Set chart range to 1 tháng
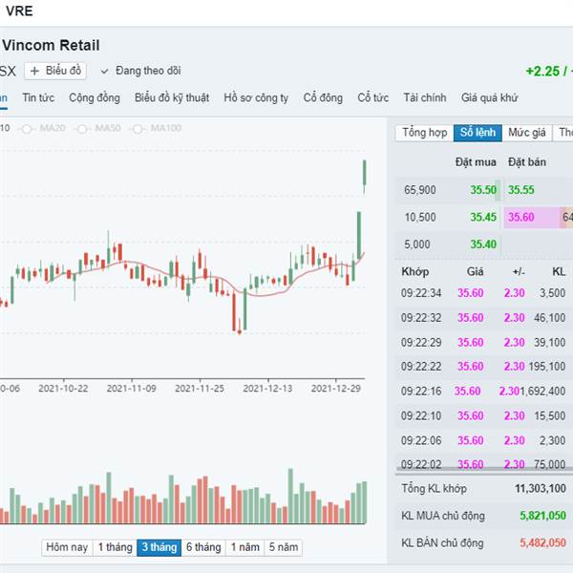The width and height of the screenshot is (573, 573). (x=116, y=547)
